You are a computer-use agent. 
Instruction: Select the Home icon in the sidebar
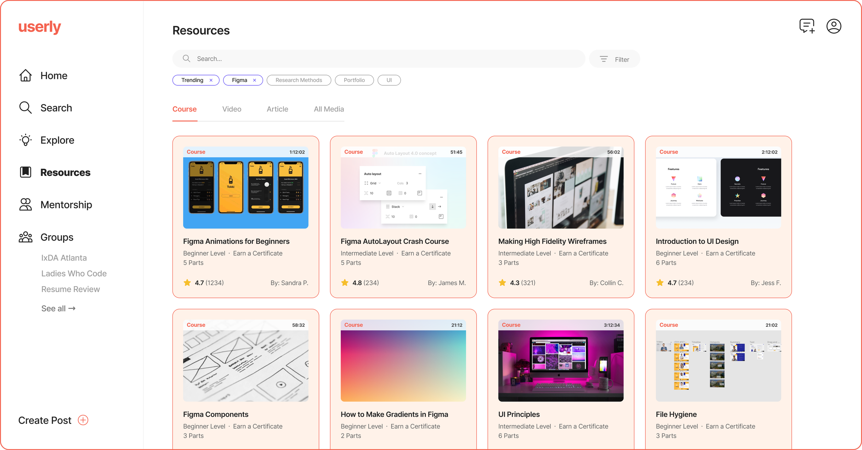coord(26,75)
